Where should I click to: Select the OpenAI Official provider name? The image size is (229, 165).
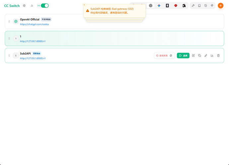pos(30,20)
